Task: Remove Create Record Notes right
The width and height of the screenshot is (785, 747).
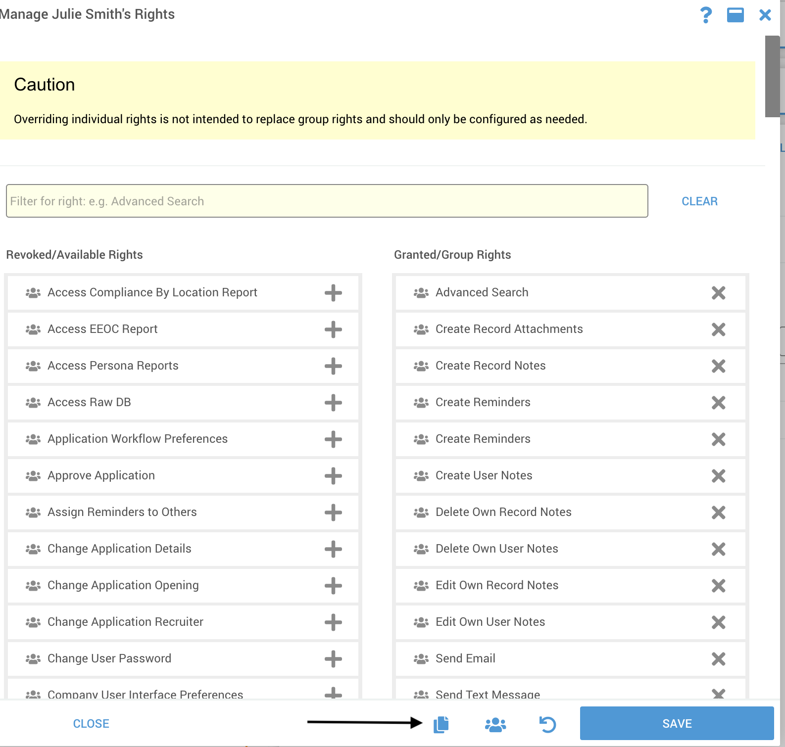Action: (719, 366)
